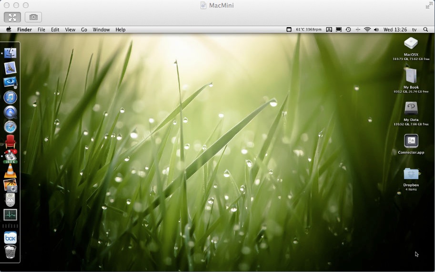Viewport: 435px width, 272px height.
Task: Launch Safari compass icon in Dock
Action: tap(10, 127)
